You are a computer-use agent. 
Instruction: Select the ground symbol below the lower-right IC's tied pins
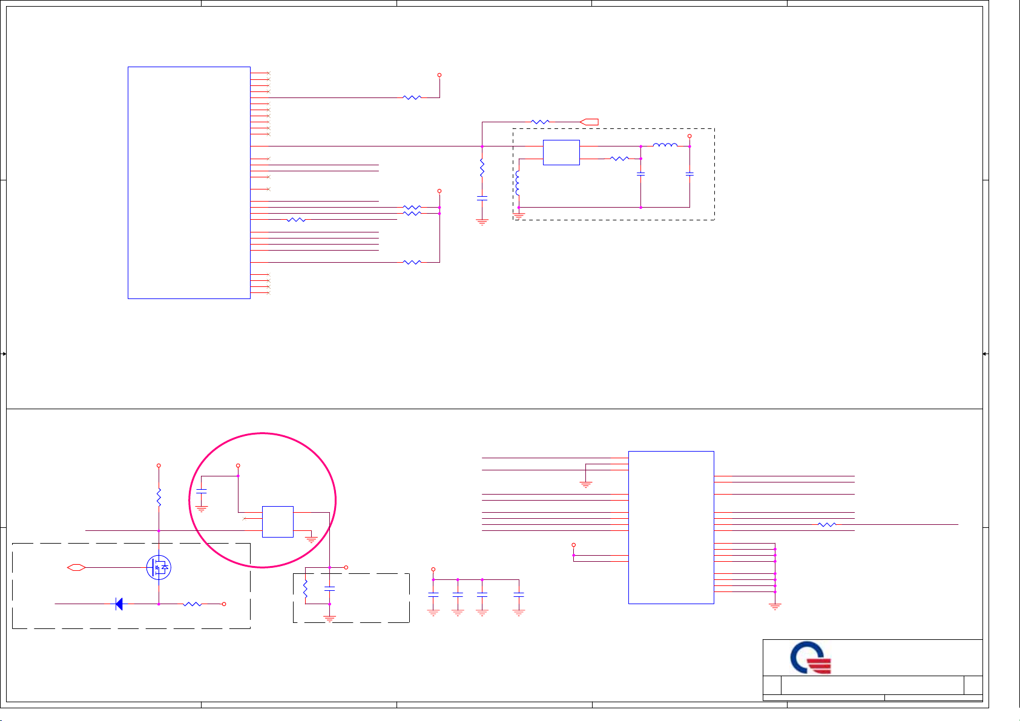(775, 606)
